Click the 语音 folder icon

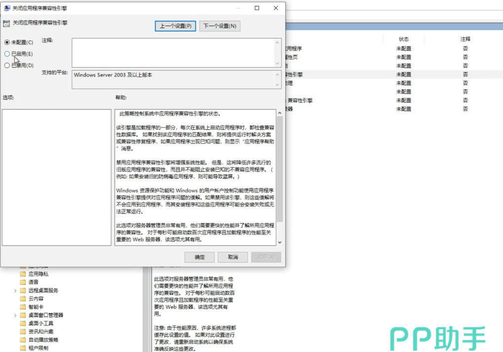click(x=22, y=282)
